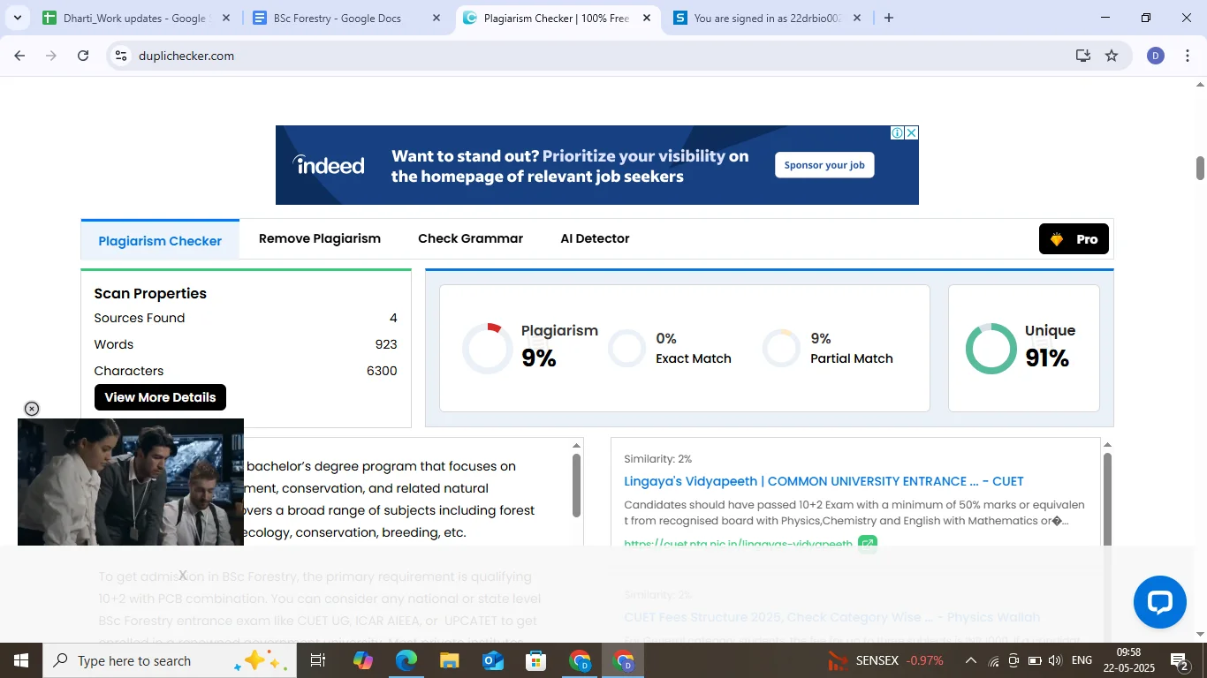Image resolution: width=1207 pixels, height=678 pixels.
Task: Open the live chat bubble
Action: point(1159,602)
